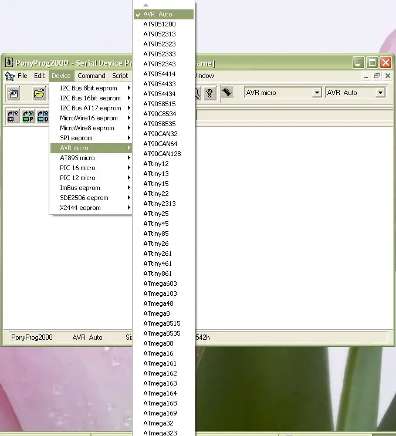Choose ATtiny15 from the list

[x=164, y=184]
